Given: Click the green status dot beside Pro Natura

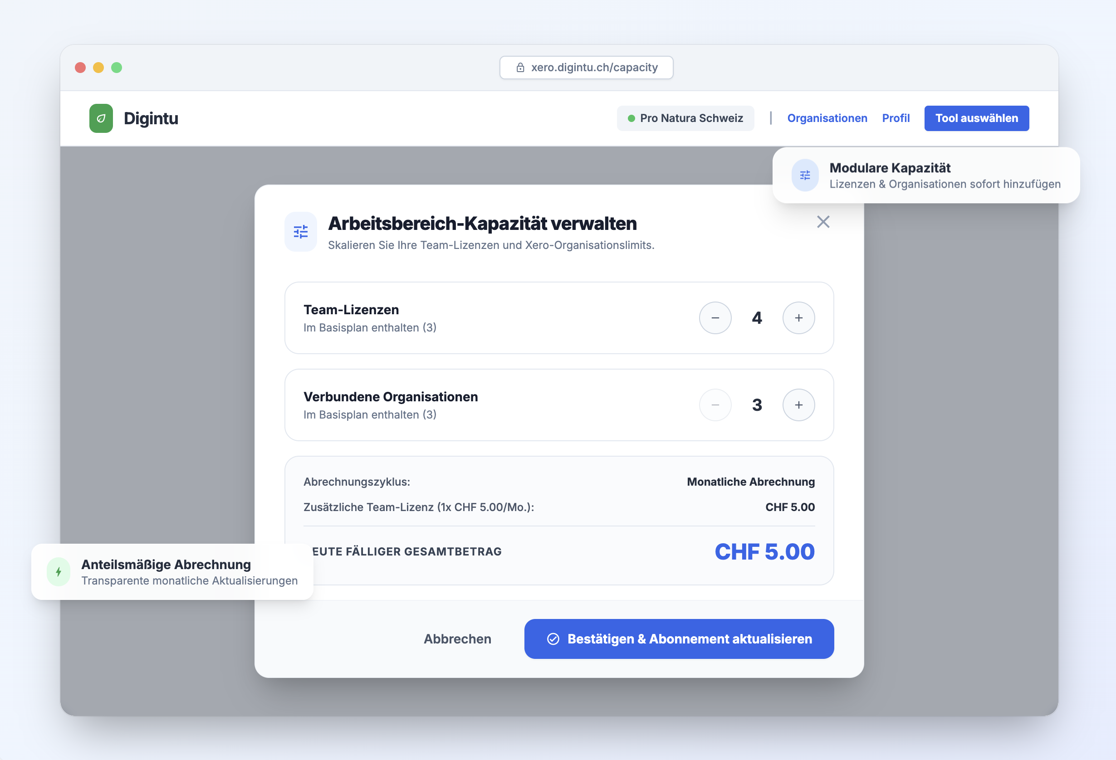Looking at the screenshot, I should click(631, 118).
